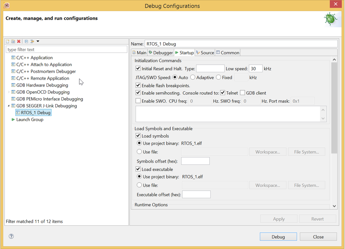Open the filter dropdown arrow menu
Image resolution: width=345 pixels, height=249 pixels.
[38, 41]
